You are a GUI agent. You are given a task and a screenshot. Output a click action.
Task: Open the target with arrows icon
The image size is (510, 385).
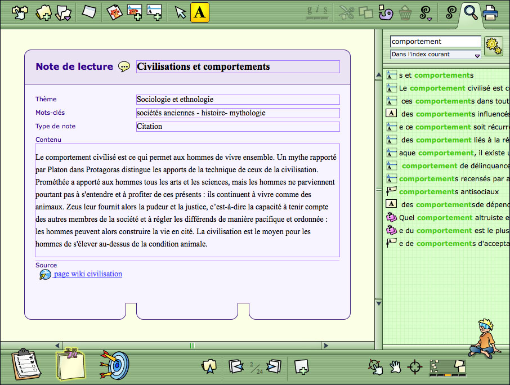pyautogui.click(x=114, y=365)
